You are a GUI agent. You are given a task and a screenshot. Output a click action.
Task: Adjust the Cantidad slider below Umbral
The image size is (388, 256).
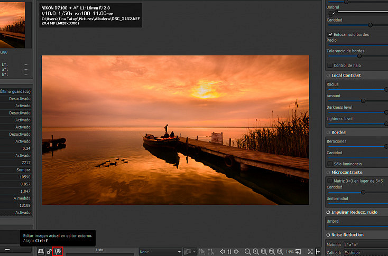click(370, 25)
